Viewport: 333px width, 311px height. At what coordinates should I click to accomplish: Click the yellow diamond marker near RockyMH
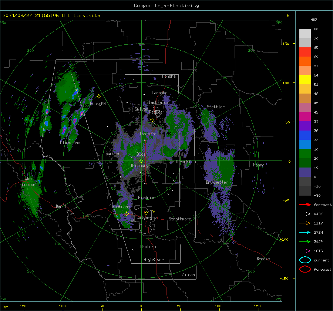coord(99,97)
